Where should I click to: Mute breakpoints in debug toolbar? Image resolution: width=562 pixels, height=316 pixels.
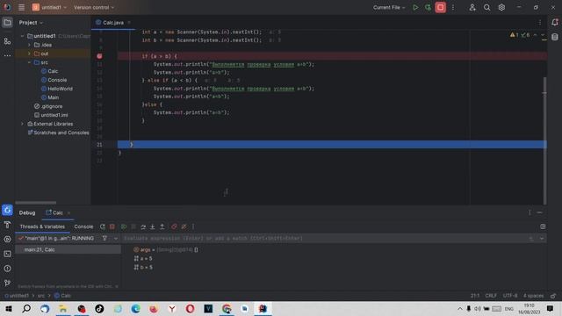point(184,226)
